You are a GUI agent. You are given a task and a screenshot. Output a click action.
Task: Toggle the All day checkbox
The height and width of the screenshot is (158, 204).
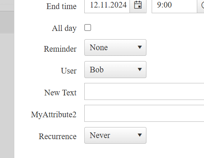click(88, 28)
